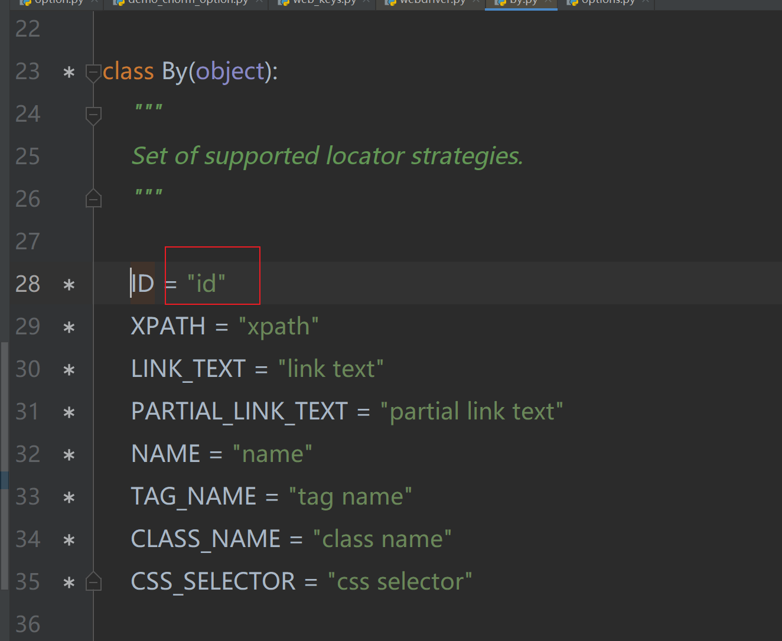Click the asterisk gutter icon beside XPATH line
The height and width of the screenshot is (641, 782).
coord(69,328)
